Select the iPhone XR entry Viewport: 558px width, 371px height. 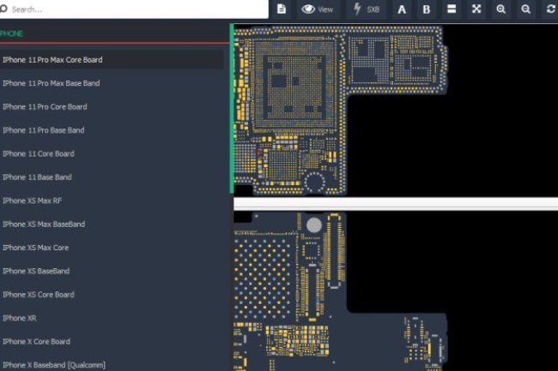tap(19, 318)
